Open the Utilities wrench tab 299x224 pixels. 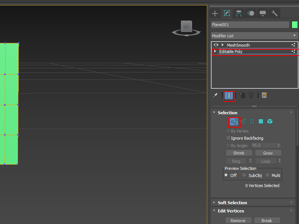point(275,13)
